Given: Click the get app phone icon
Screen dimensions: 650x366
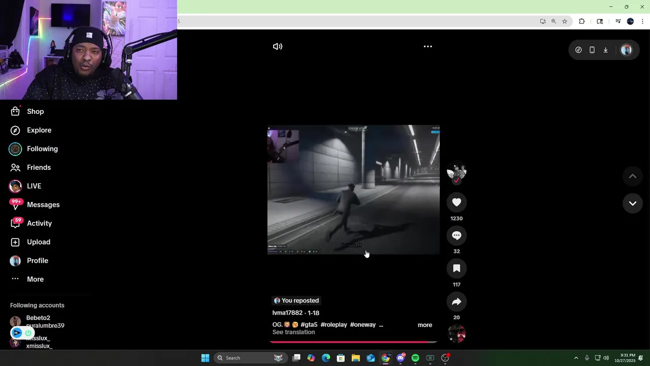Looking at the screenshot, I should pyautogui.click(x=592, y=50).
